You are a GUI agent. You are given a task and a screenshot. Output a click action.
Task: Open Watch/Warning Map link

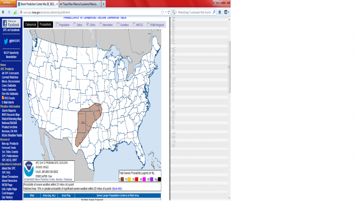(x=12, y=119)
